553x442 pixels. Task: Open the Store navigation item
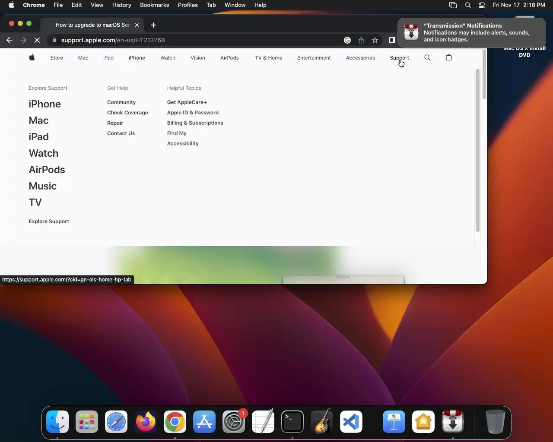click(57, 58)
